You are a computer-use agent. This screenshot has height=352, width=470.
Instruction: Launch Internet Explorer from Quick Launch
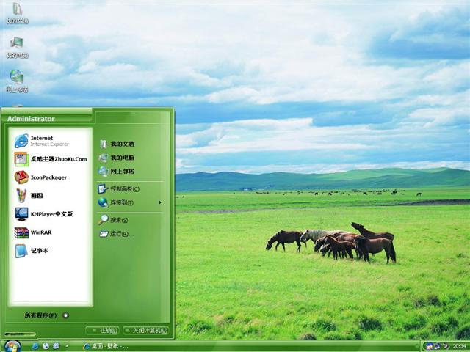click(x=35, y=346)
